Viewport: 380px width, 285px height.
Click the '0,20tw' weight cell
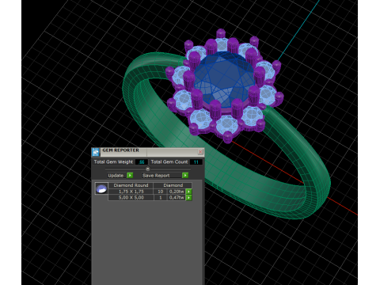pos(177,192)
